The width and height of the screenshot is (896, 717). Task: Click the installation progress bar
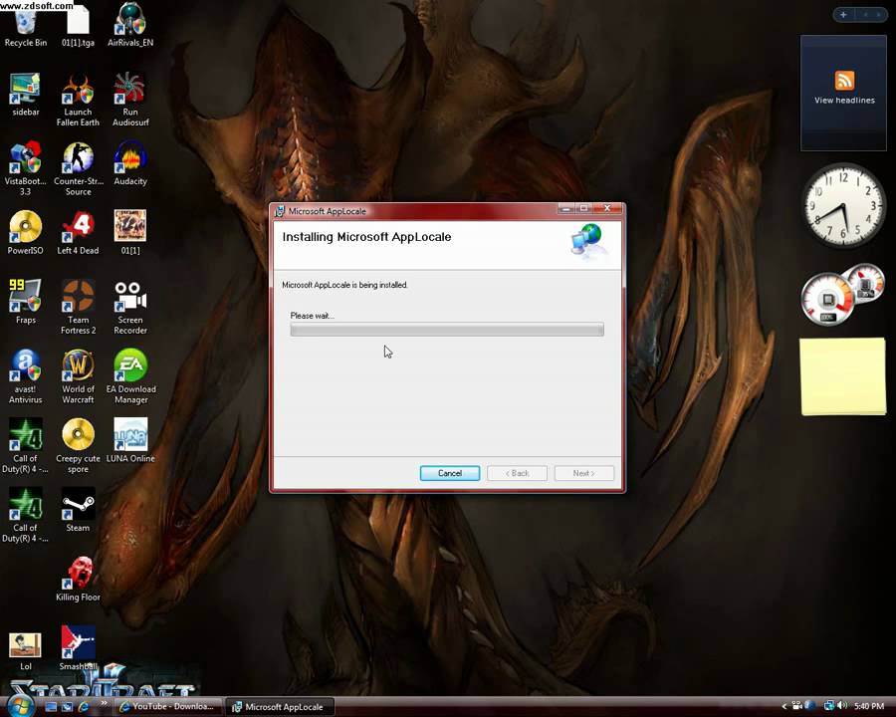[x=447, y=330]
